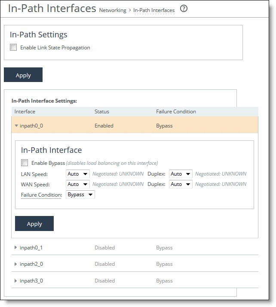276x307 pixels.
Task: Open the LAN Duplex dropdown
Action: click(x=181, y=174)
